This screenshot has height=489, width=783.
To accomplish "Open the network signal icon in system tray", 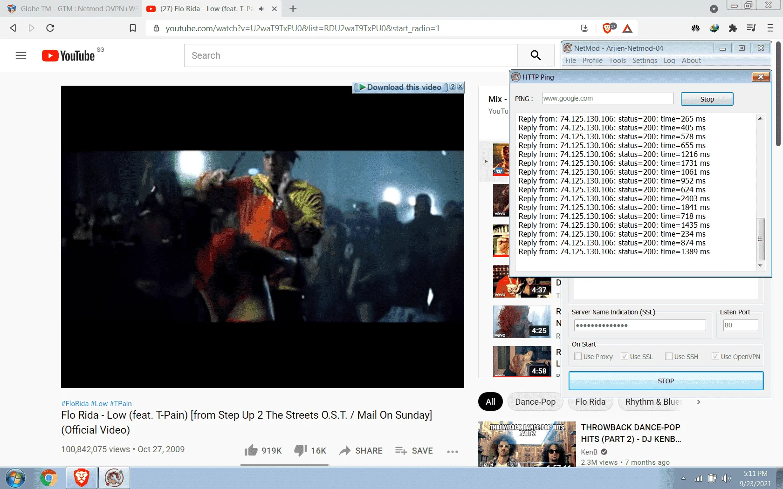I will [x=698, y=478].
